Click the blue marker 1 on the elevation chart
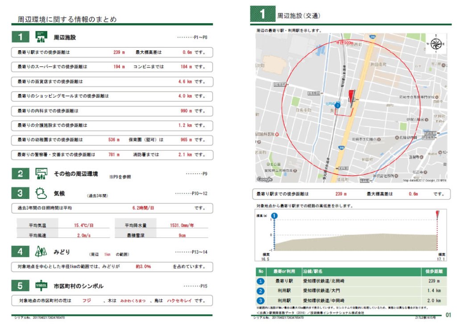457x324 pixels. pos(274,215)
